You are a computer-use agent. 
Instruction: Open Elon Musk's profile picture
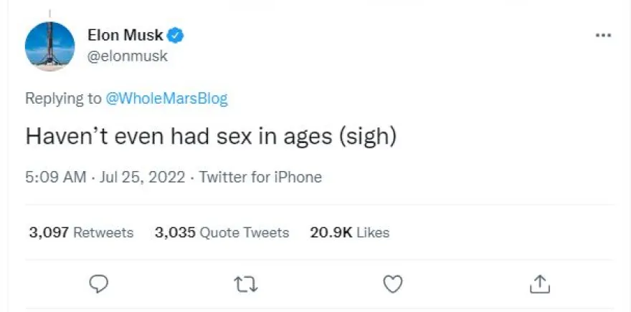(x=49, y=47)
